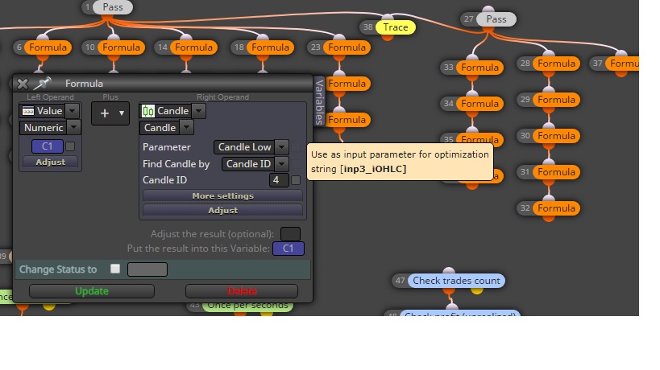
Task: Click the input connector atop Pass node 27
Action: 488,9
